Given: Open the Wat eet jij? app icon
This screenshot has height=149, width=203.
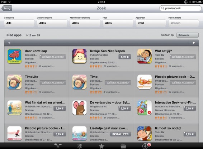Looking at the screenshot, I should point(145,56).
